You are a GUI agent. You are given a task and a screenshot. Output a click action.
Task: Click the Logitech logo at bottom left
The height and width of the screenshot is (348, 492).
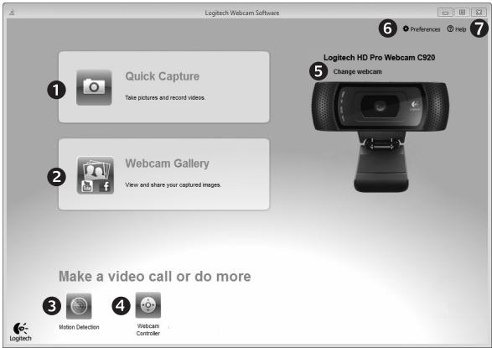point(20,332)
